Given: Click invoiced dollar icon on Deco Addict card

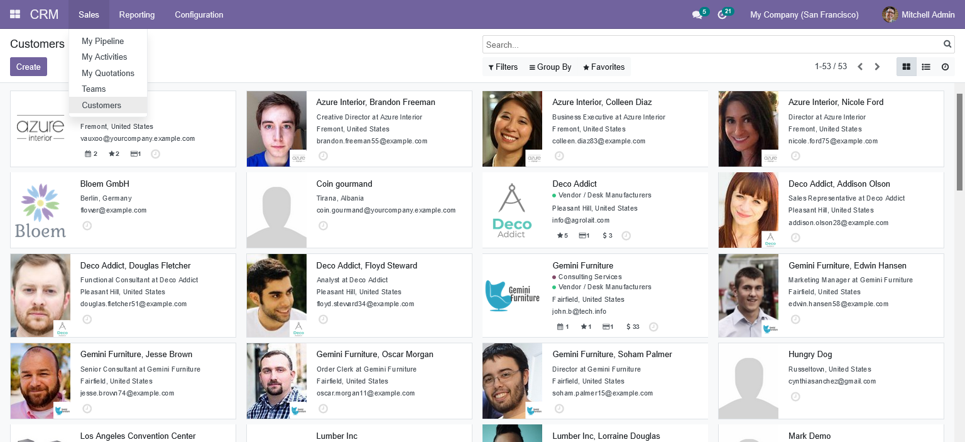Looking at the screenshot, I should click(604, 236).
